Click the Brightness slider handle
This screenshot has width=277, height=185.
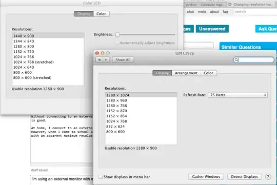117,35
